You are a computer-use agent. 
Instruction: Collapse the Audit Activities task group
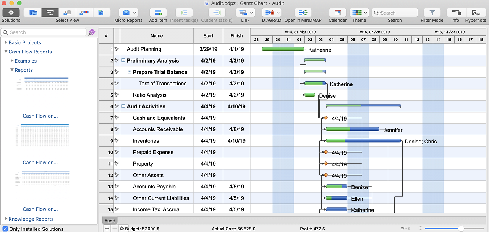123,106
